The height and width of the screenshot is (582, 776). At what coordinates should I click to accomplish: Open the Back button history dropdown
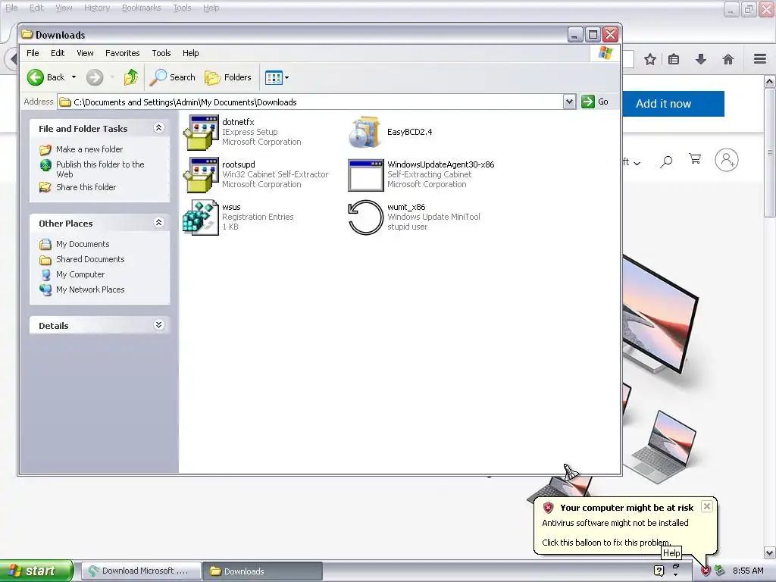74,77
